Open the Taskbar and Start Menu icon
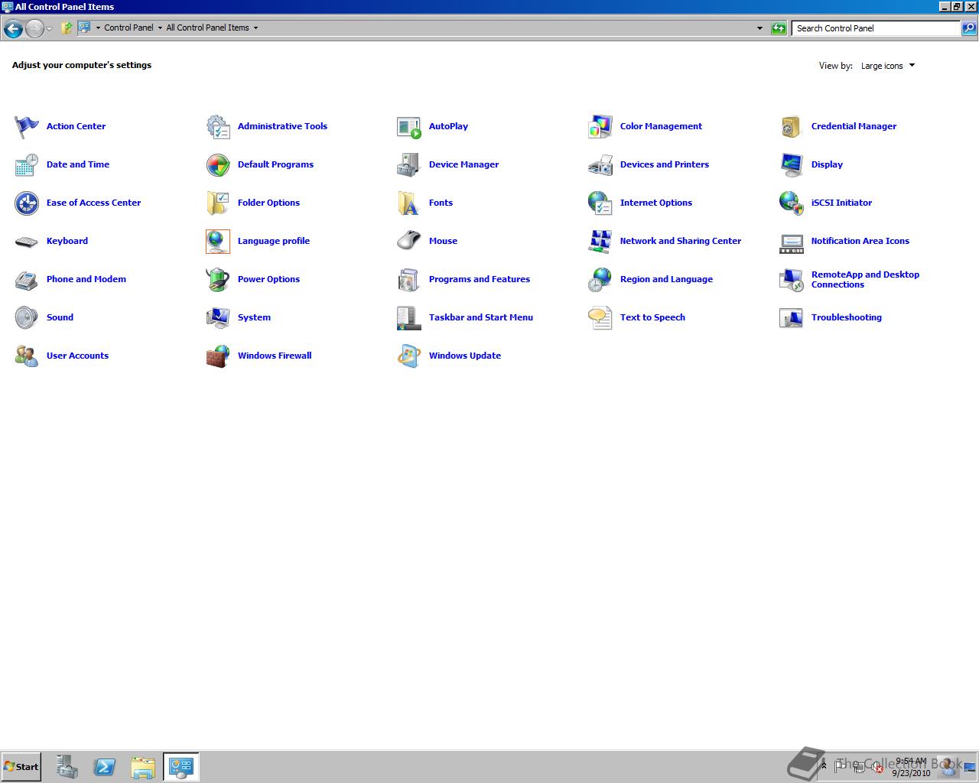This screenshot has height=783, width=979. point(409,318)
